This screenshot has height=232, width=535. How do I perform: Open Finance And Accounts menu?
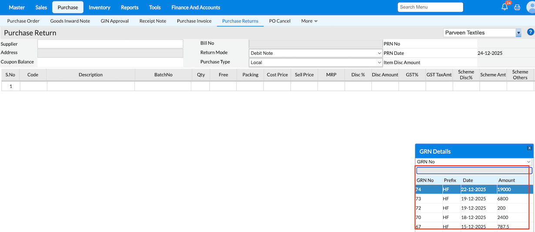tap(196, 7)
